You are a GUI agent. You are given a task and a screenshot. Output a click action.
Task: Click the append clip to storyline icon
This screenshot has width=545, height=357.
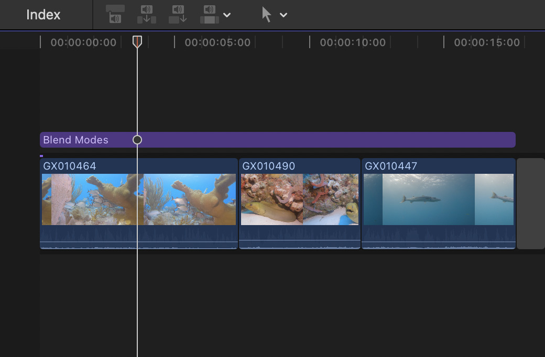pos(178,14)
